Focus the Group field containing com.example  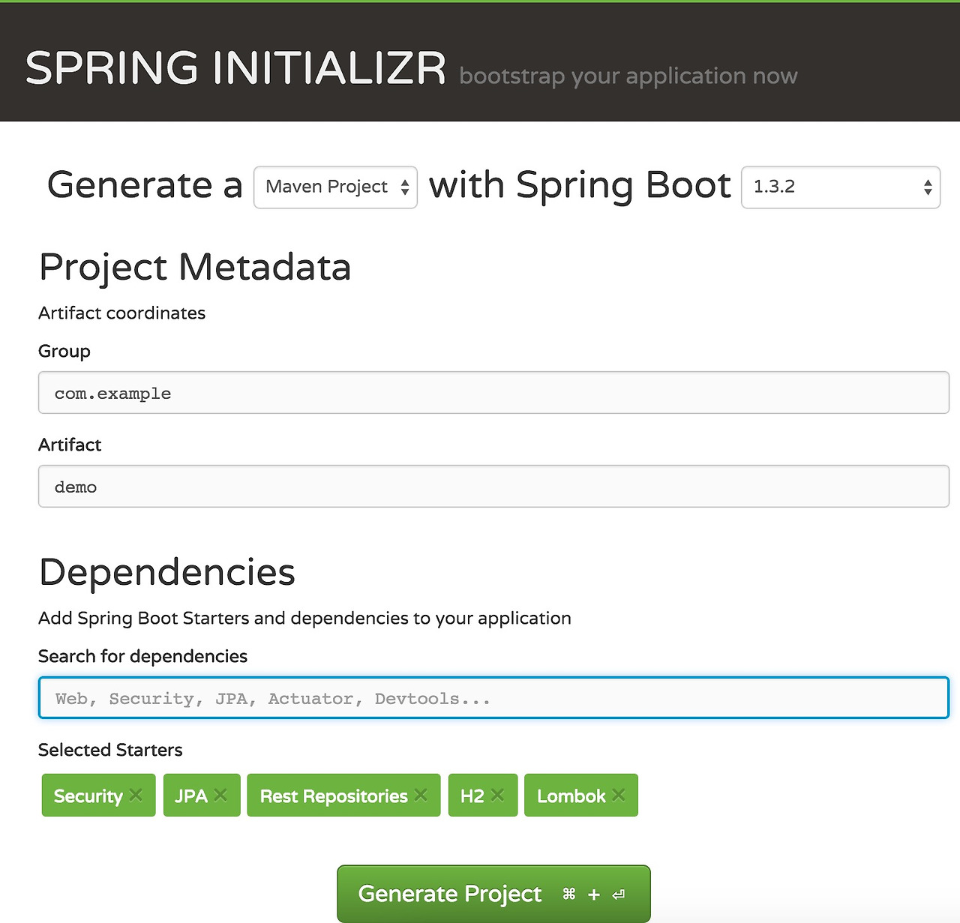click(x=493, y=393)
